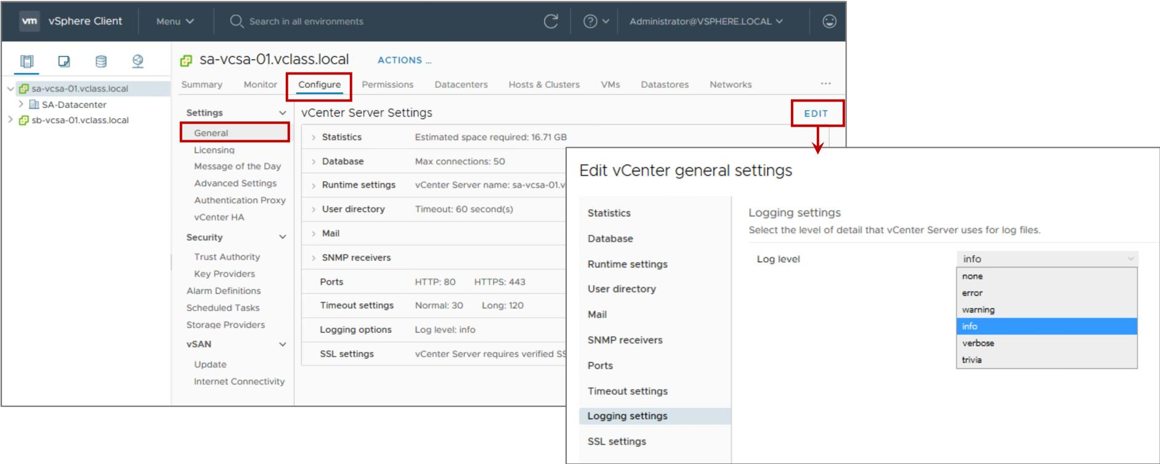Click sa-vcsa-01 vCenter icon in page title
The height and width of the screenshot is (464, 1160).
click(x=186, y=60)
